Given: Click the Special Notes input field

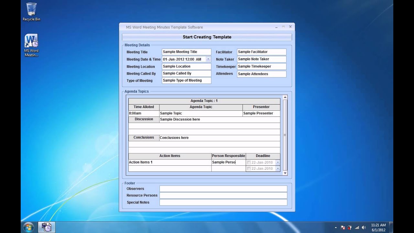Looking at the screenshot, I should click(x=223, y=202).
